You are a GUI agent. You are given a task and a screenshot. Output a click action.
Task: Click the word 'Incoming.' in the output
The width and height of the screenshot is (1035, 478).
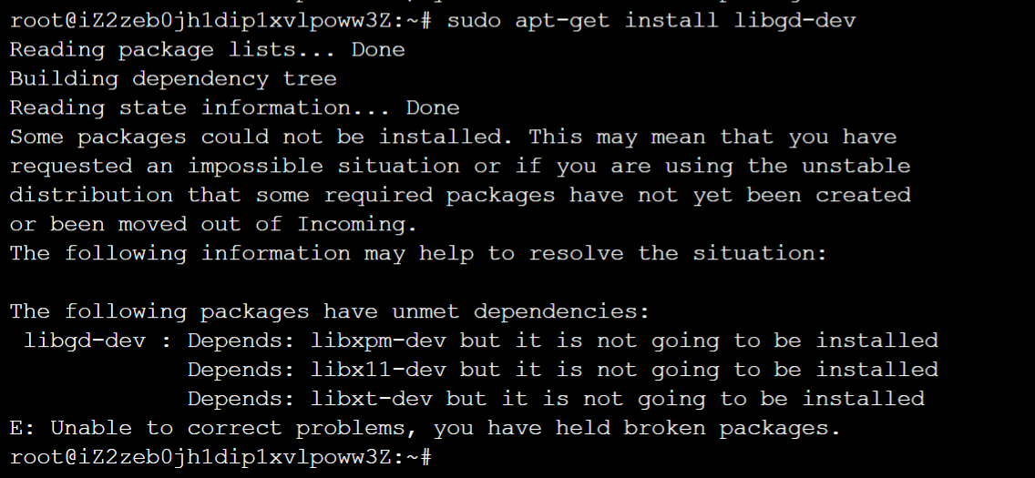[357, 225]
